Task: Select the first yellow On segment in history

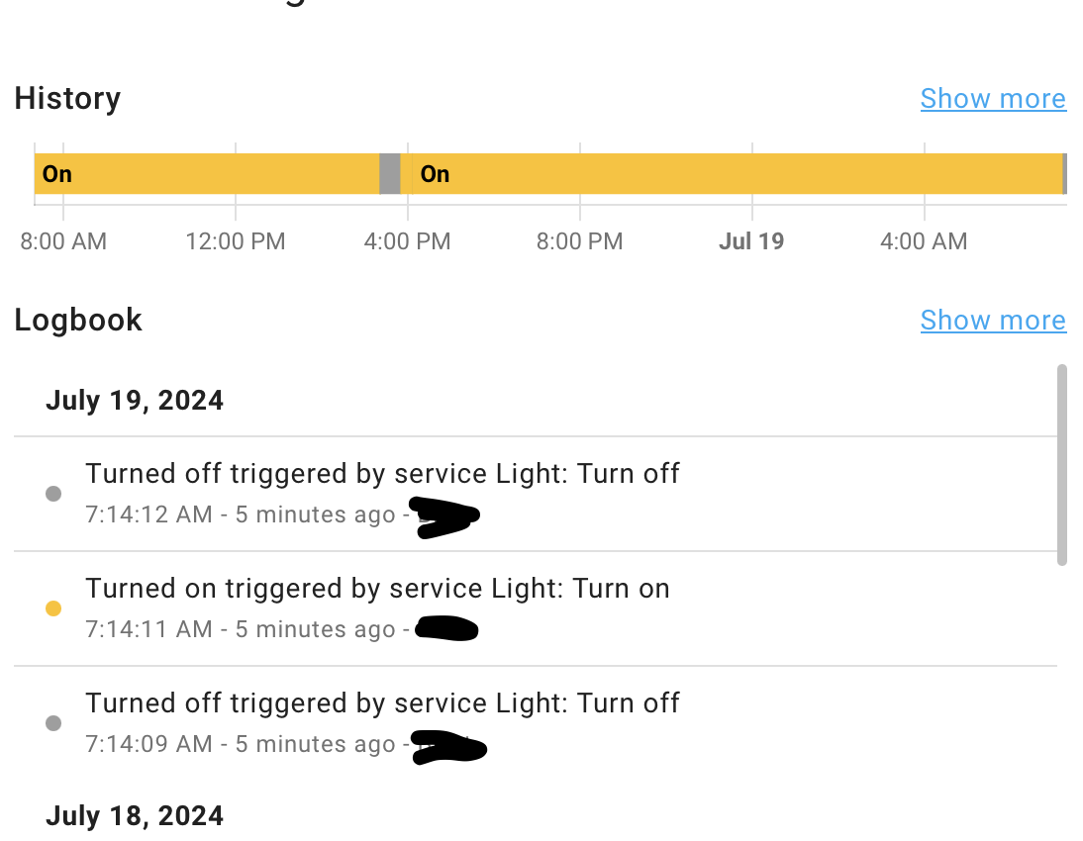Action: (x=207, y=174)
